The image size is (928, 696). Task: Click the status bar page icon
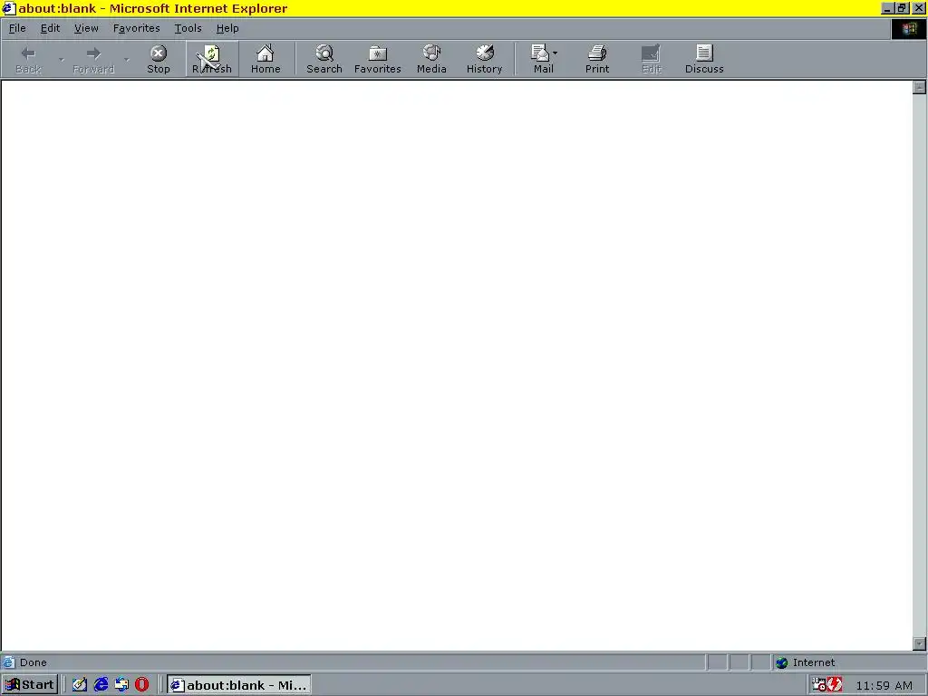tap(8, 662)
